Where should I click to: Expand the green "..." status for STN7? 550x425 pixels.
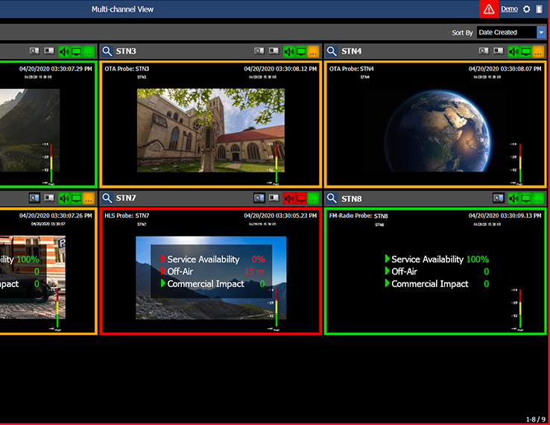point(313,198)
